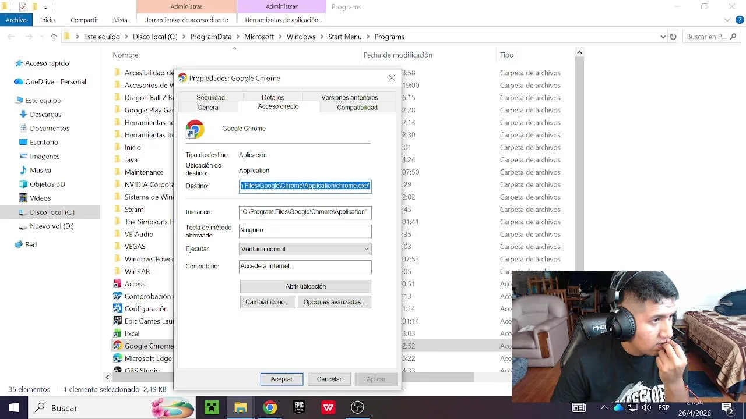Click the Windows Start button

[x=14, y=407]
